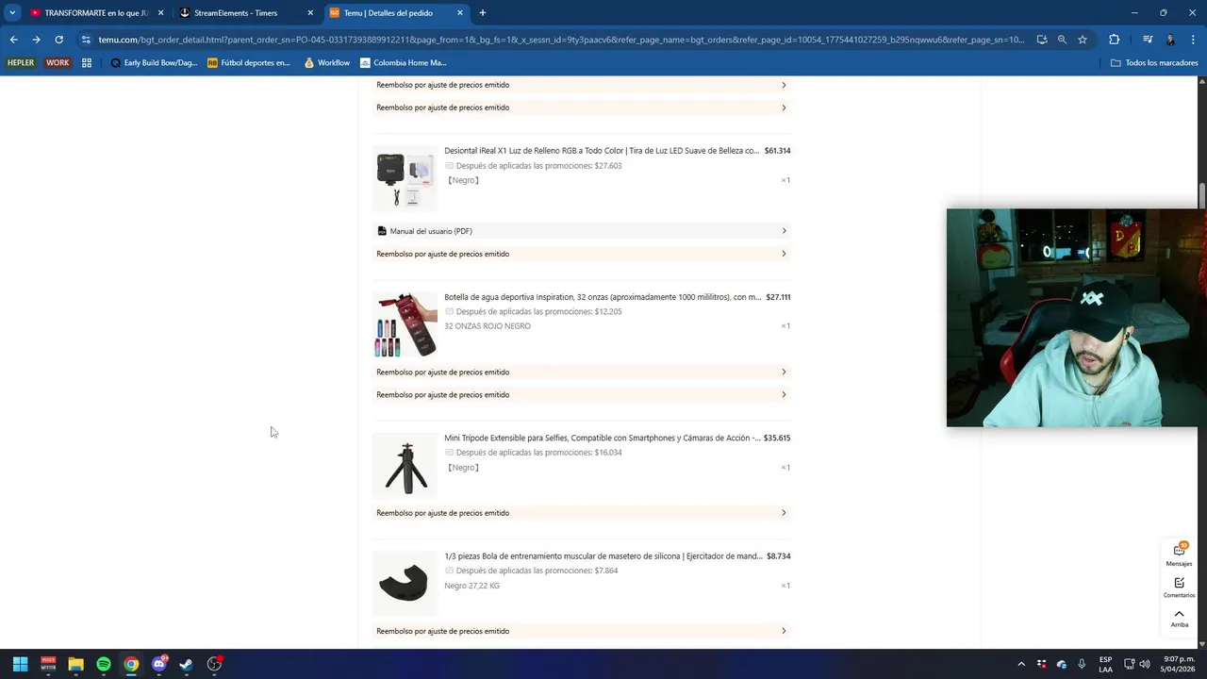The height and width of the screenshot is (679, 1207).
Task: Show hidden system tray icons
Action: click(1021, 664)
